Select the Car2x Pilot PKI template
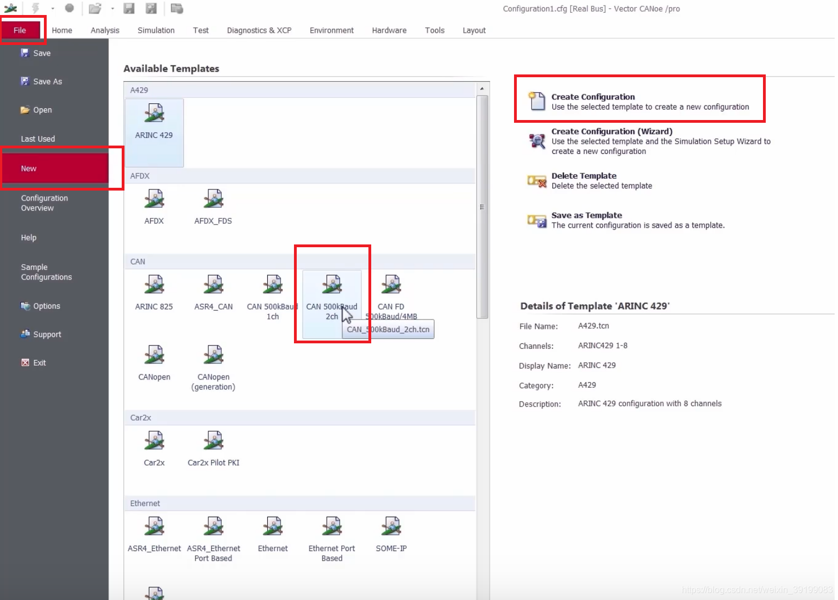The image size is (838, 600). coord(213,449)
